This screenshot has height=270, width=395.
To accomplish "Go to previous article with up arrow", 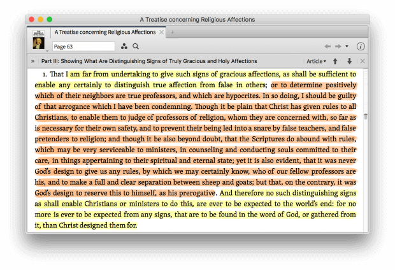I will [x=335, y=61].
